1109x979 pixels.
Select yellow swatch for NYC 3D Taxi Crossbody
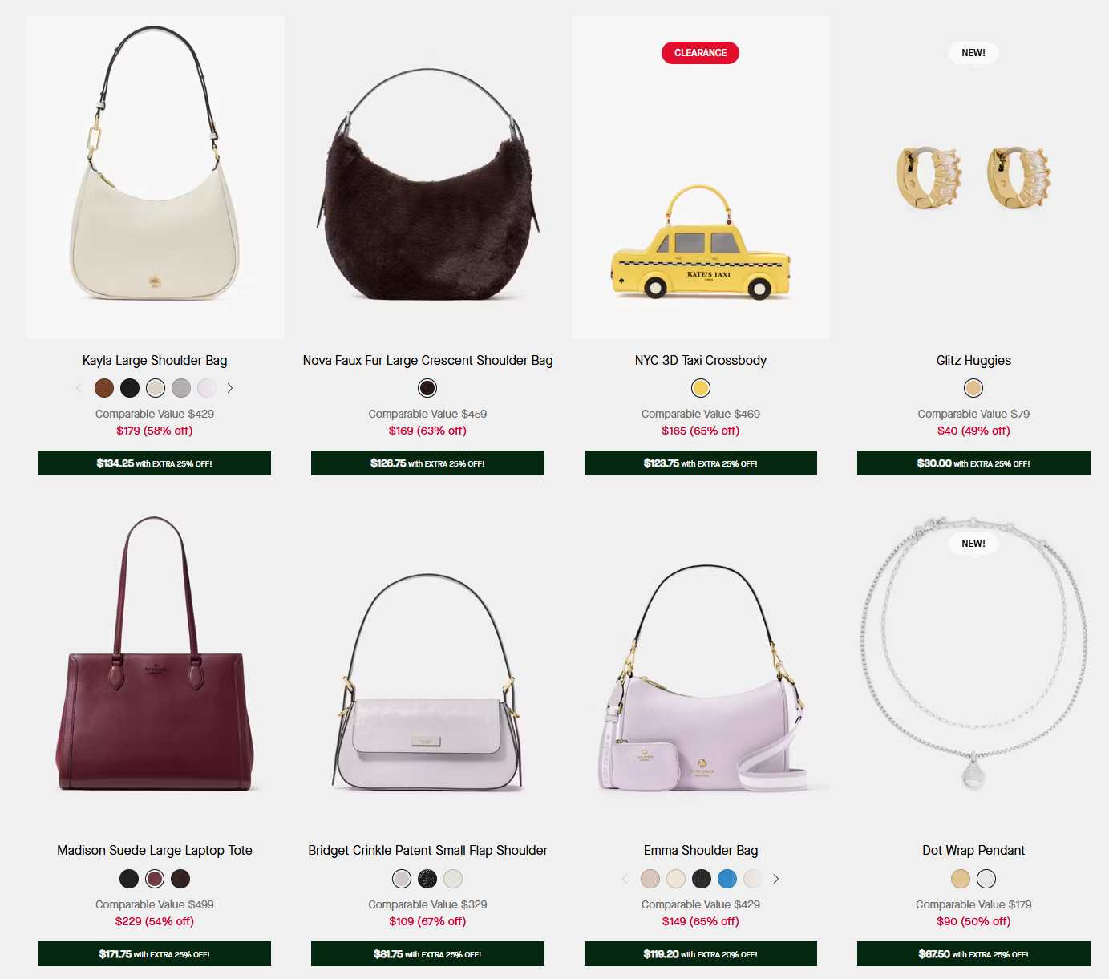pos(701,388)
